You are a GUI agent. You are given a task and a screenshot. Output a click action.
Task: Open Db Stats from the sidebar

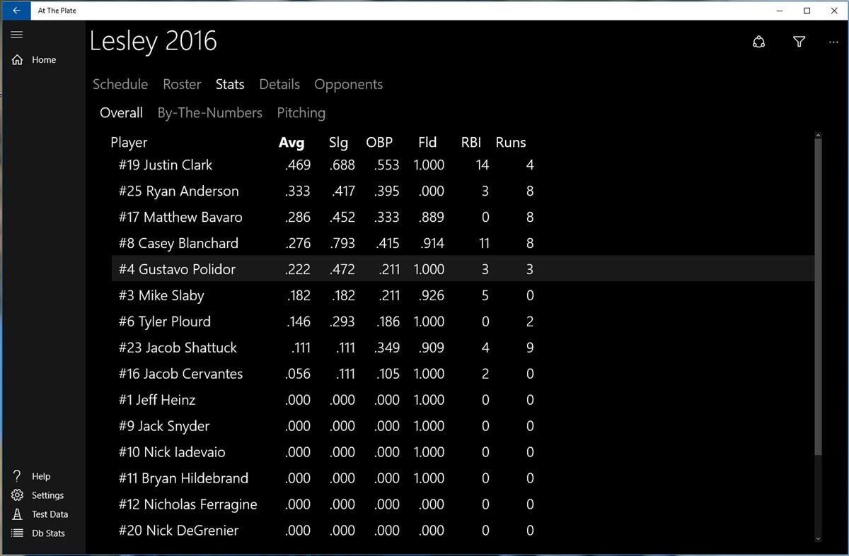tap(16, 533)
